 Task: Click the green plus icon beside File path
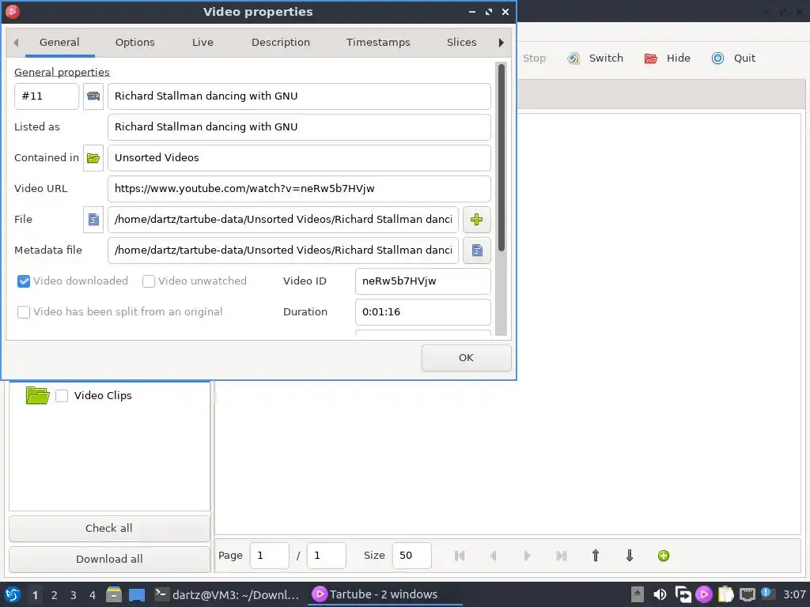(x=476, y=220)
